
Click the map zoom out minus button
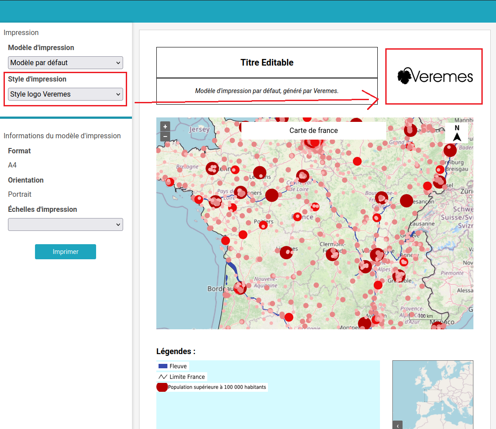[165, 136]
